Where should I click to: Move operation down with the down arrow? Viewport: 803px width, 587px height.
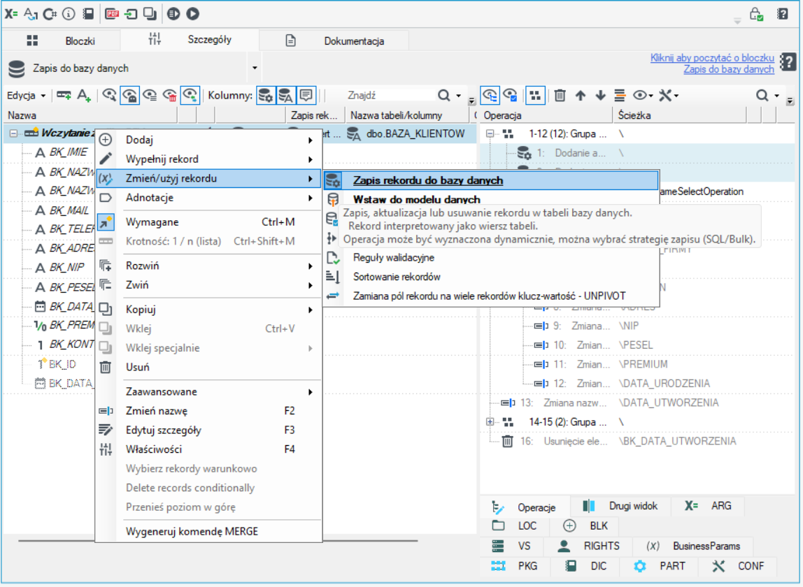coord(600,95)
